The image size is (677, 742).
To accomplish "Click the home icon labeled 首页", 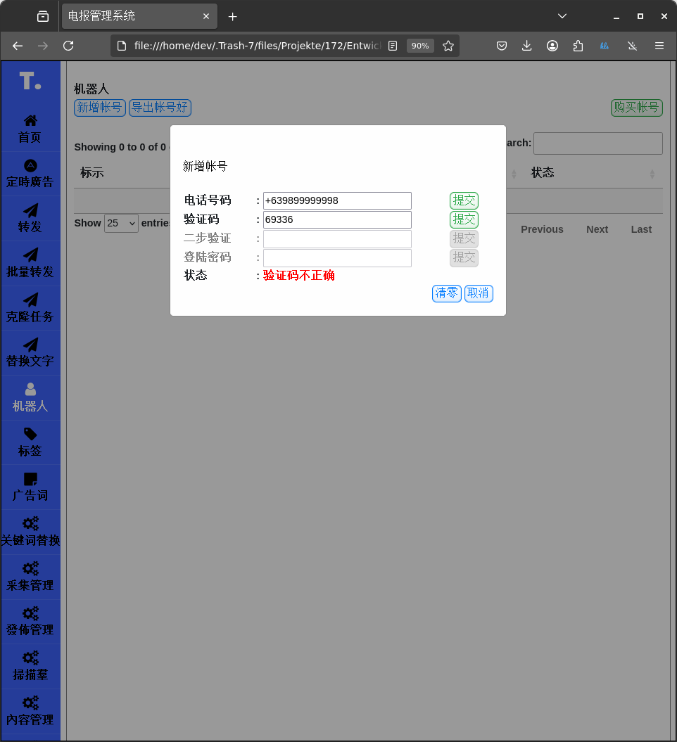I will pos(30,121).
